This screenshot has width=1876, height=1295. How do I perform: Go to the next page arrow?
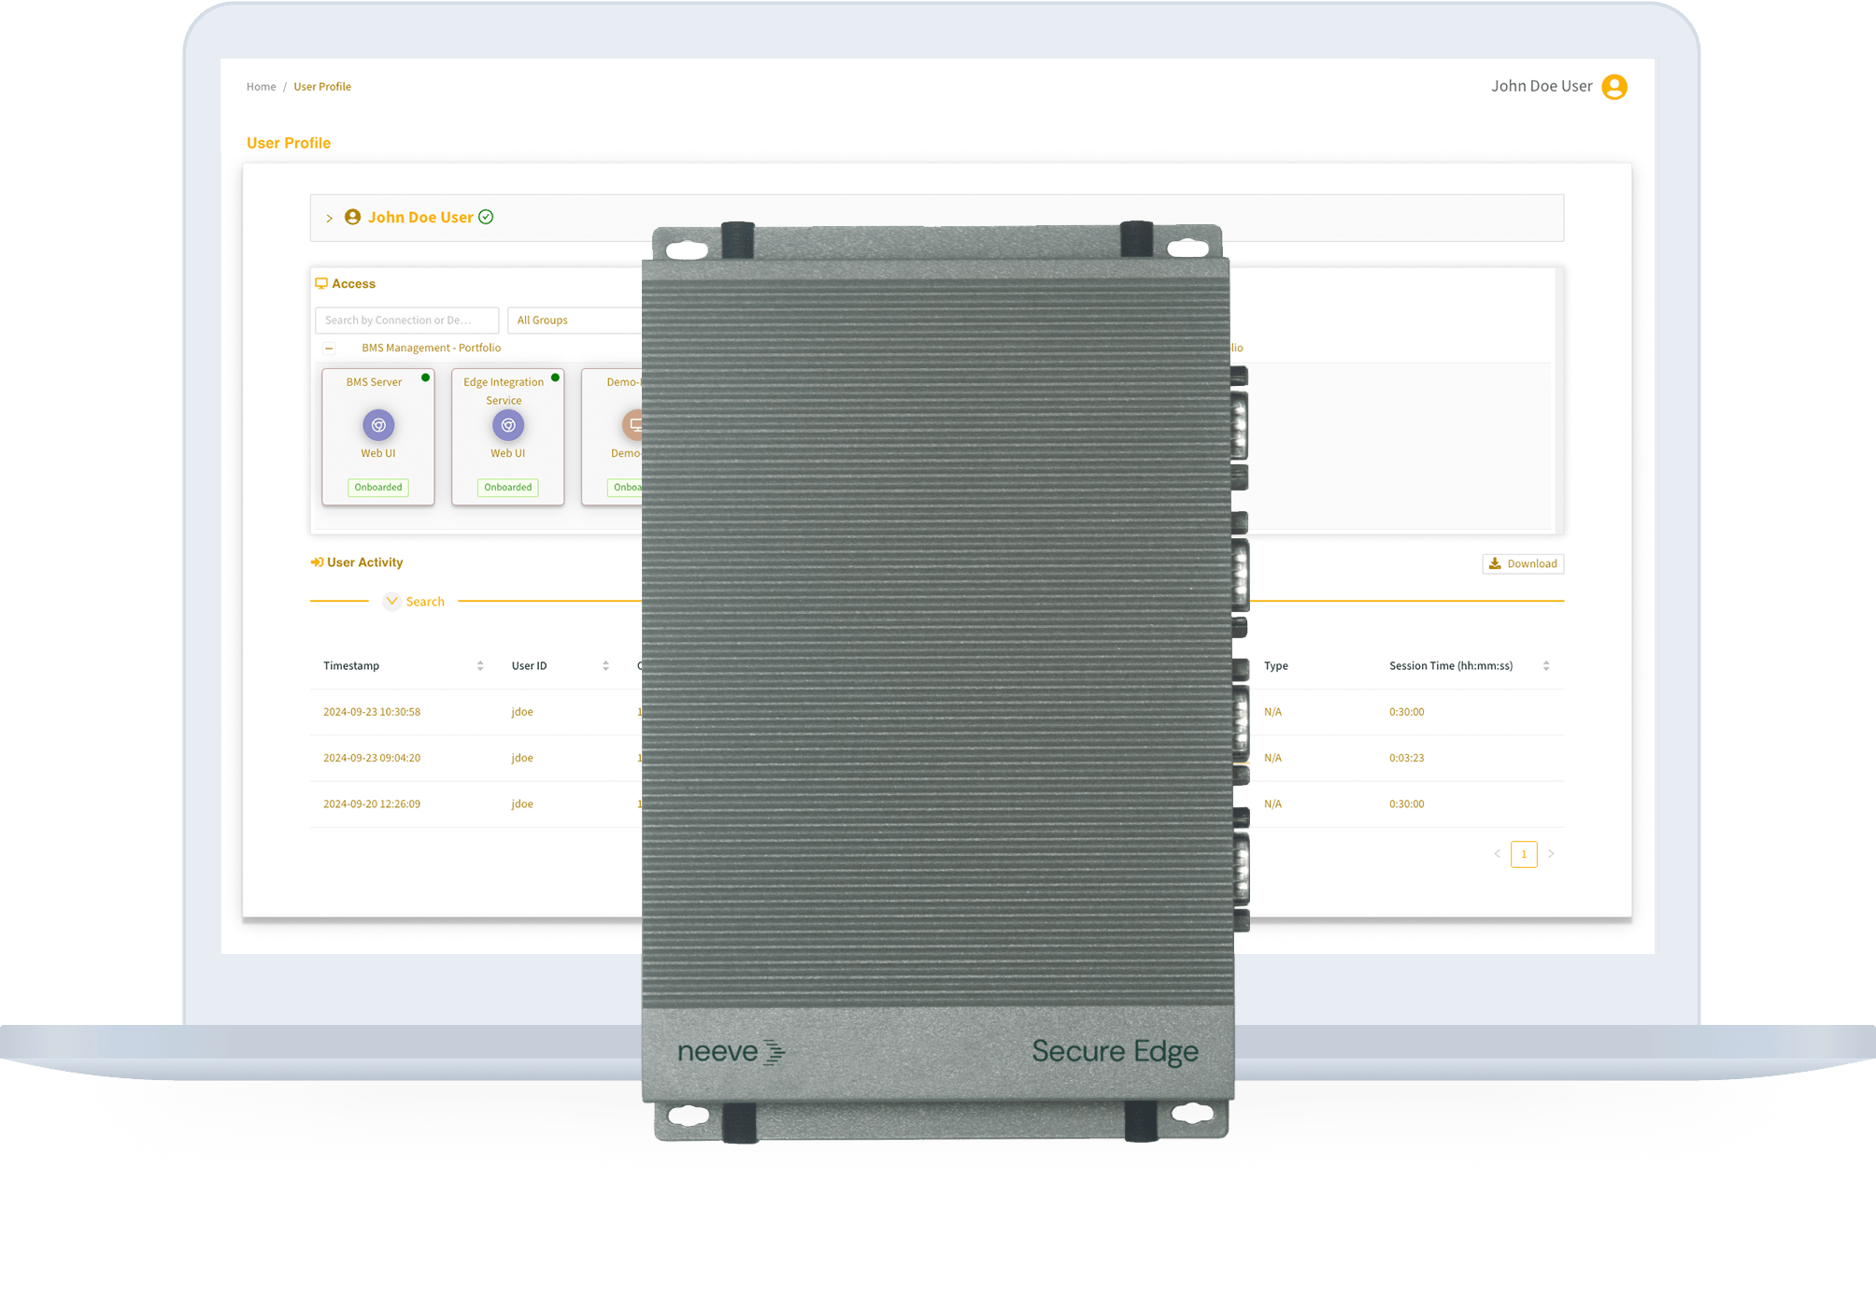[x=1551, y=854]
